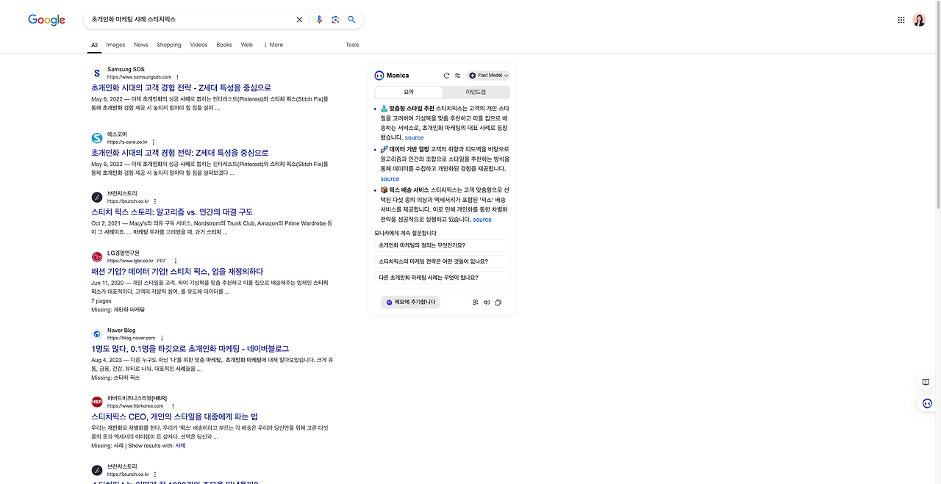This screenshot has height=484, width=941.
Task: Open reading mode book icon at right edge
Action: point(926,382)
